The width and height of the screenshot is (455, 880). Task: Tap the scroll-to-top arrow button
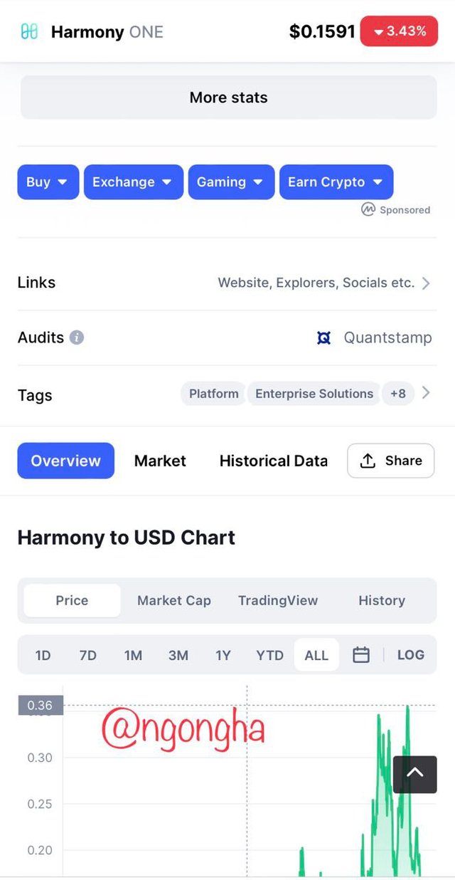[415, 775]
